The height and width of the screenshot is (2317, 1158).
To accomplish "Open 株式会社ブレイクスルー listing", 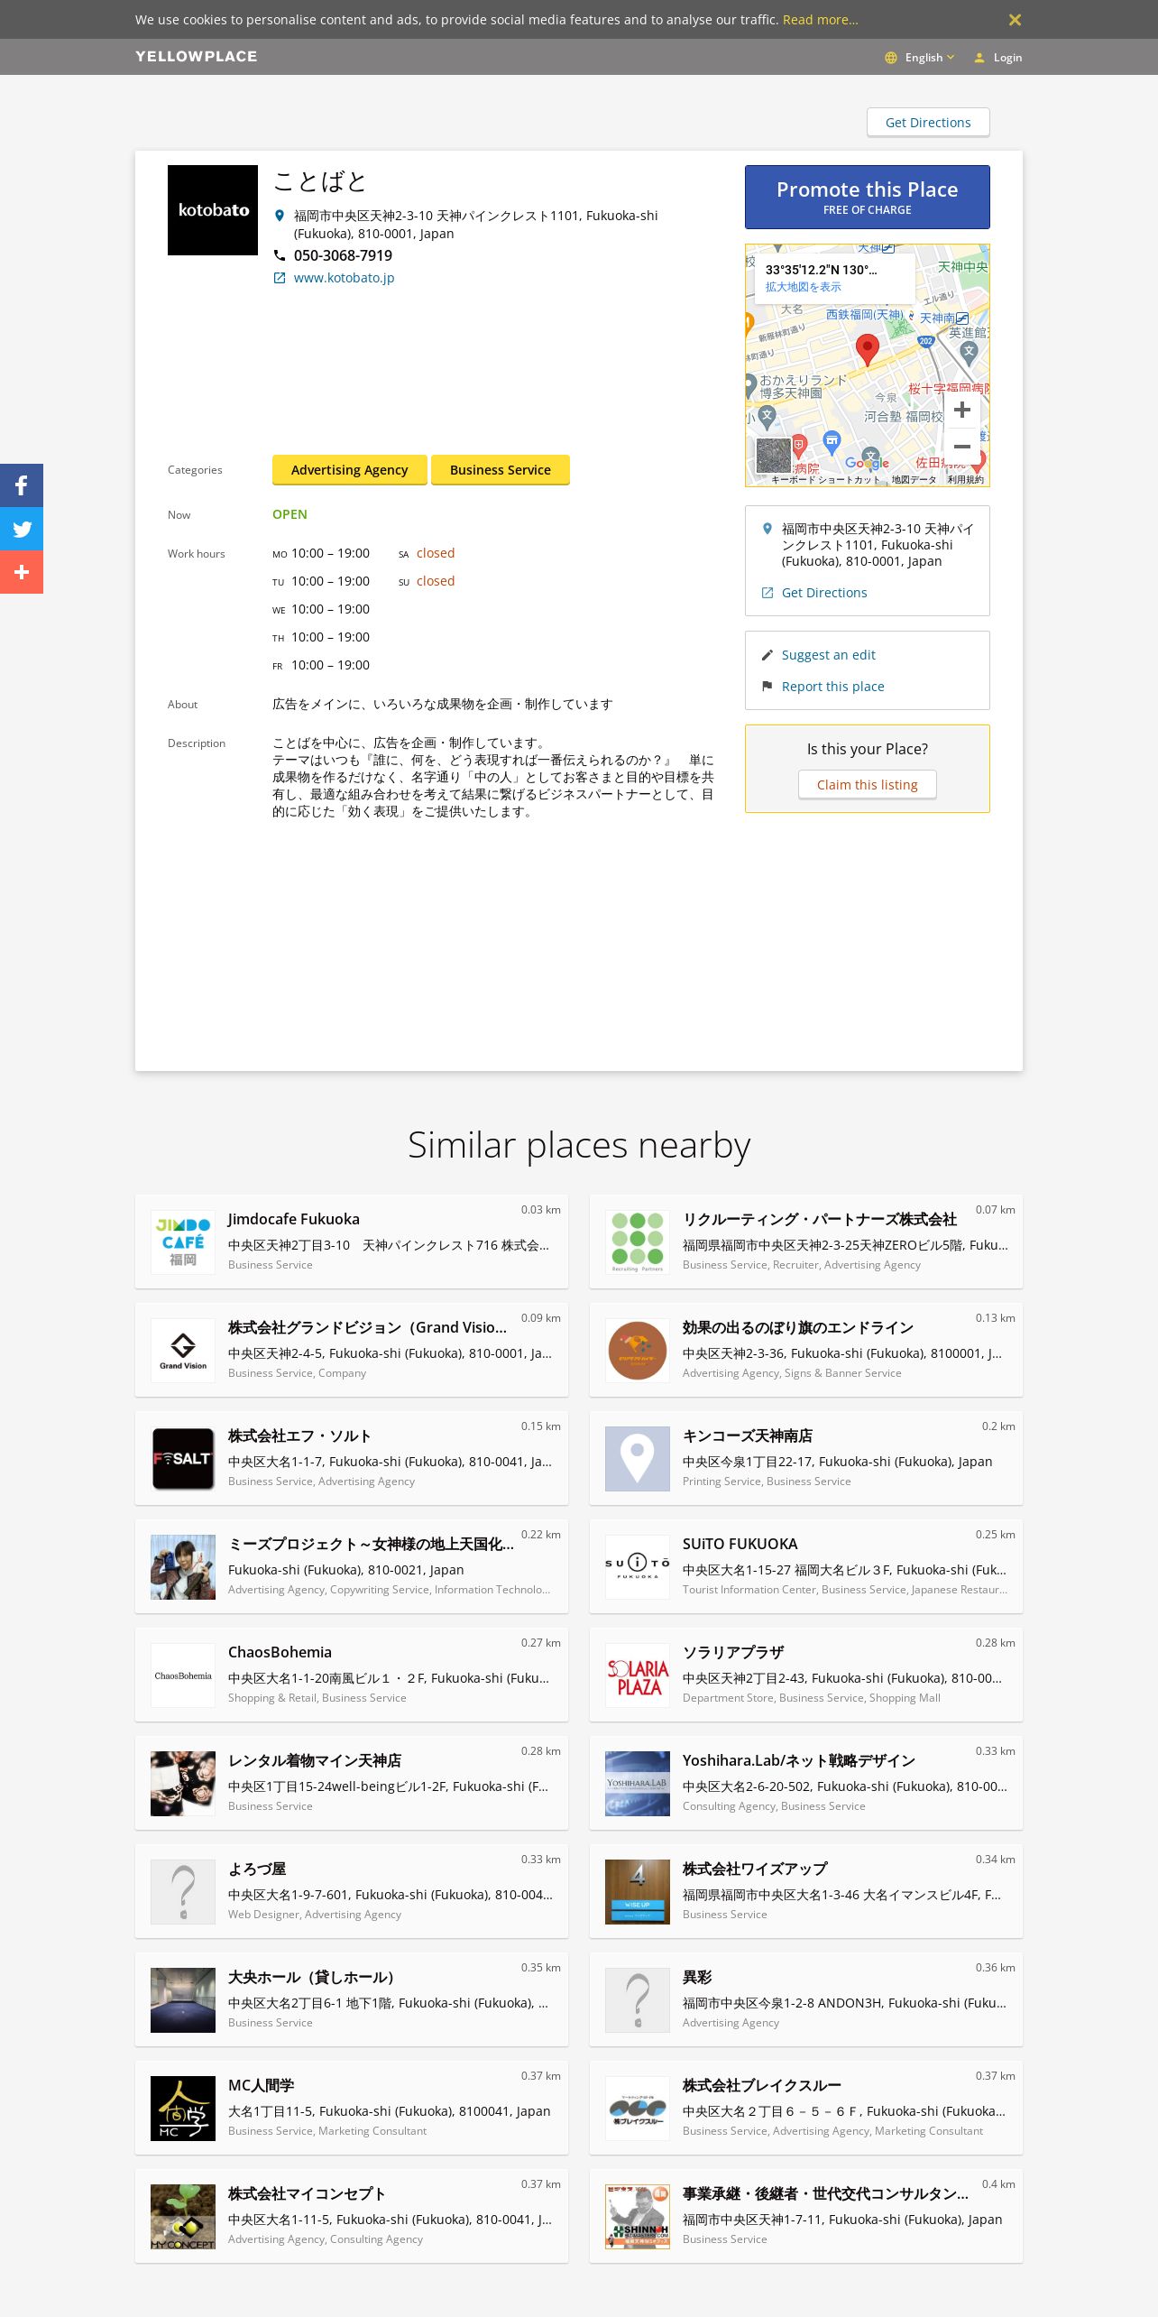I will [x=762, y=2085].
